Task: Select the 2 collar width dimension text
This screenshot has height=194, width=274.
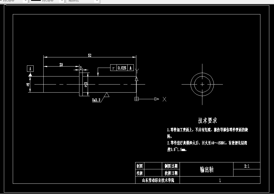Action: [x=81, y=68]
